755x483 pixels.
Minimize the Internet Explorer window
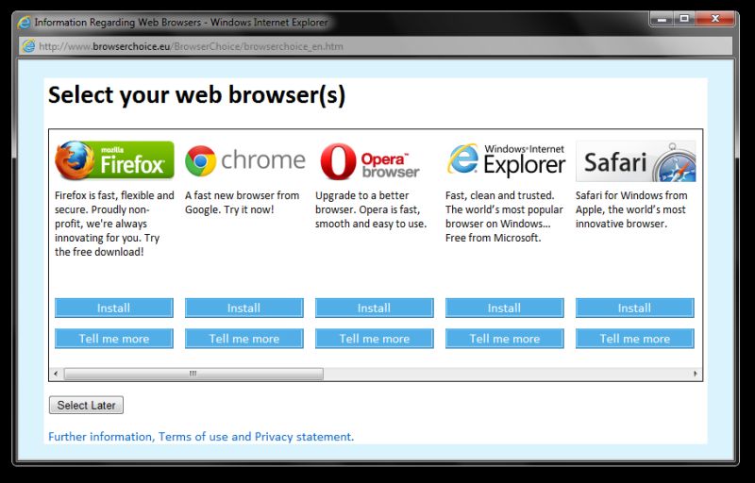[x=662, y=19]
